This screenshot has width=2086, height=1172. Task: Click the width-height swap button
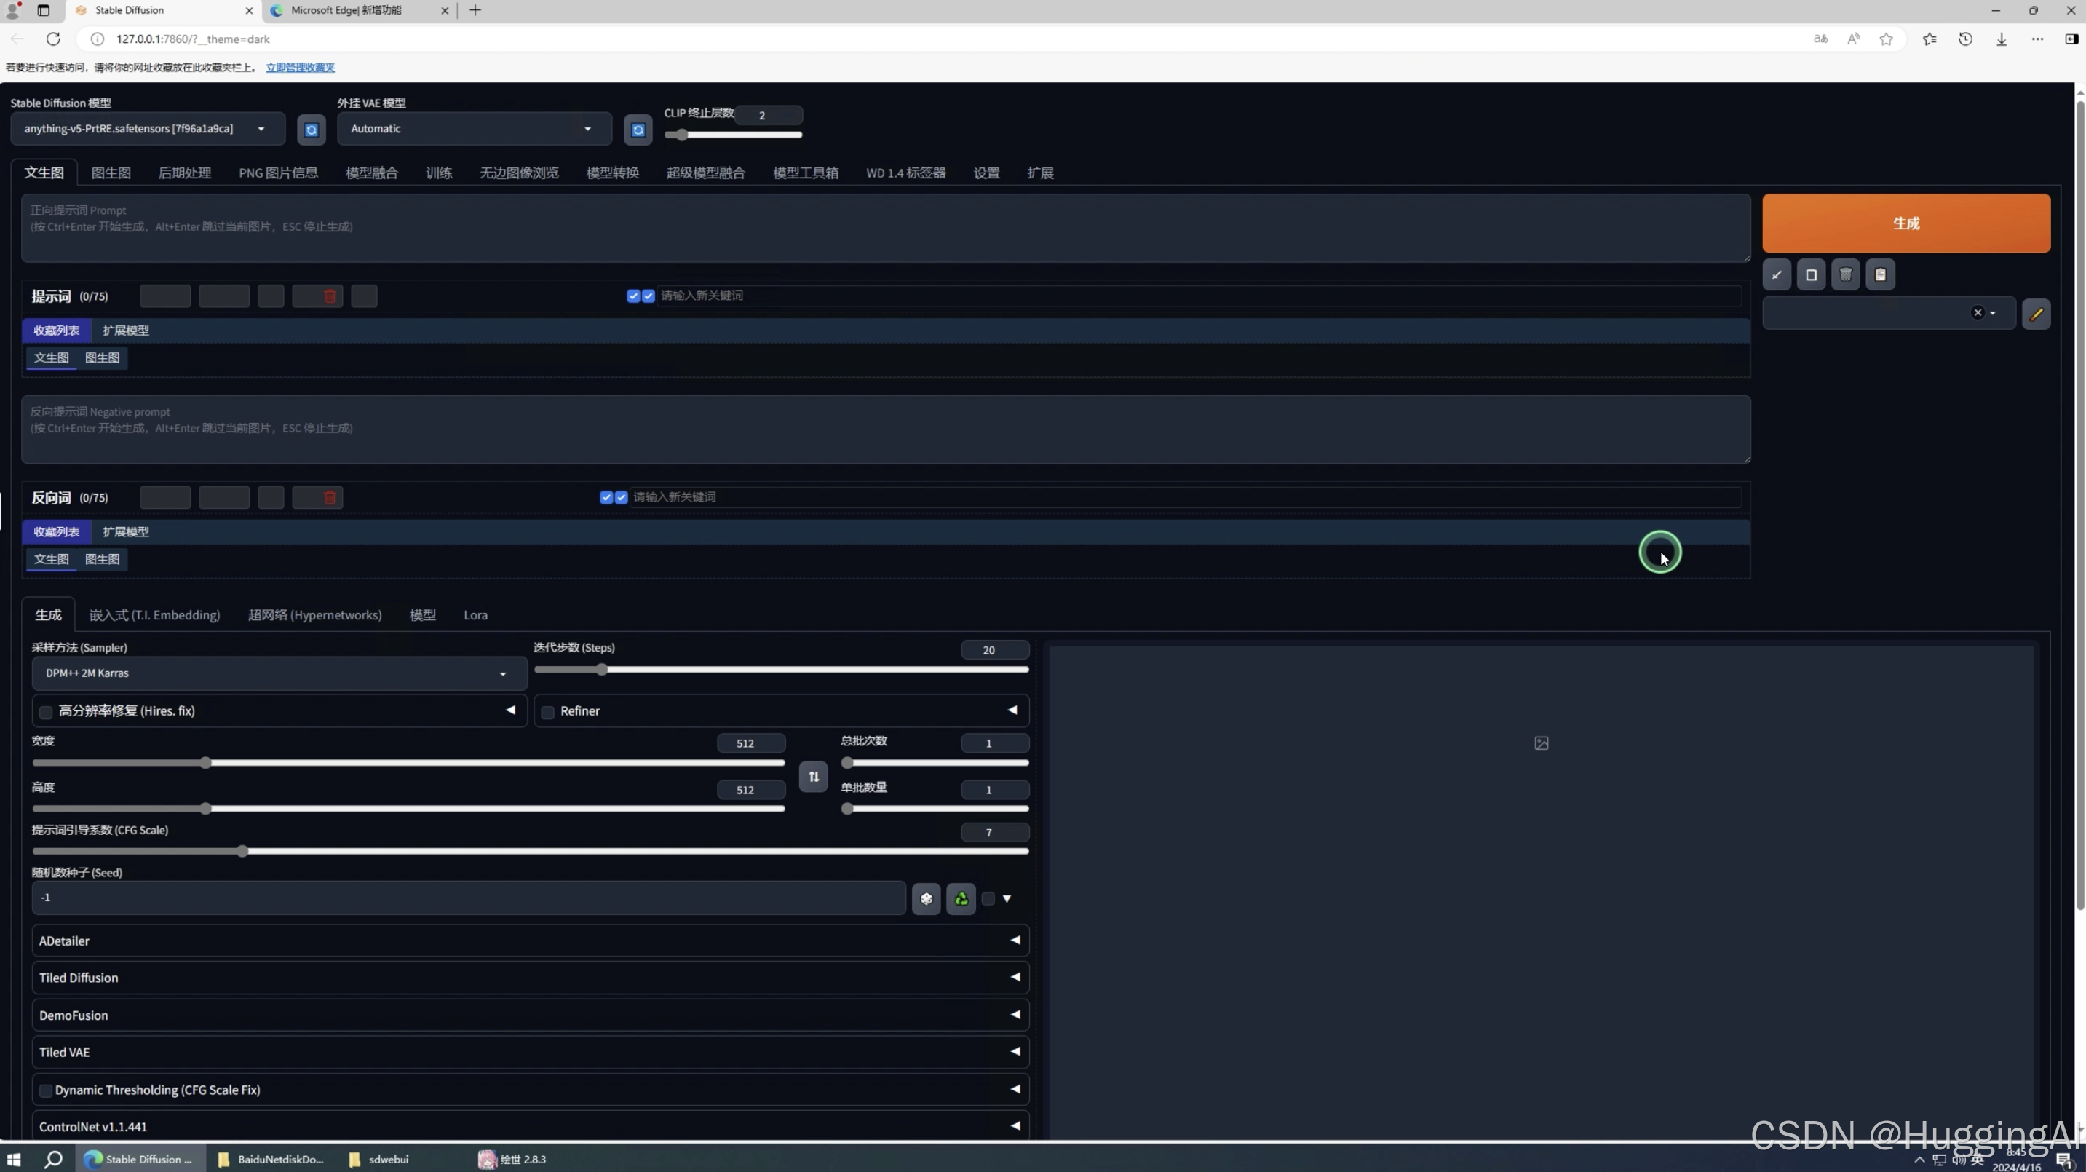tap(813, 776)
